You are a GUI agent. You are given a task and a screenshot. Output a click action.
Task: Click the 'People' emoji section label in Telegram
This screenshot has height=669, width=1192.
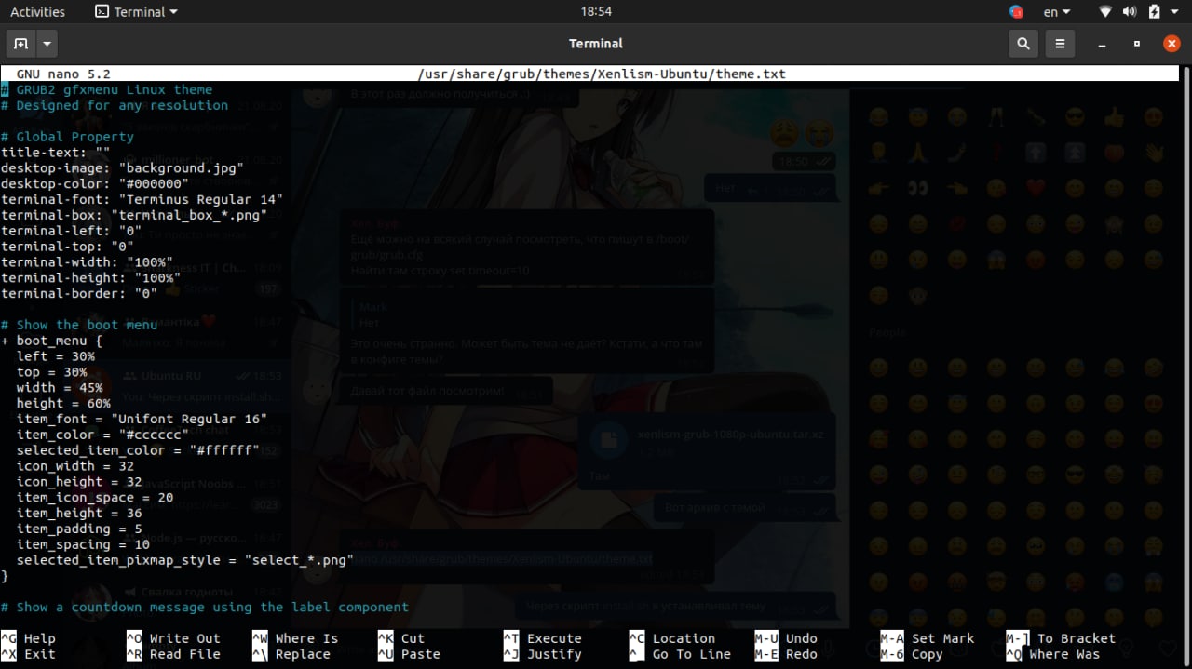(x=887, y=332)
